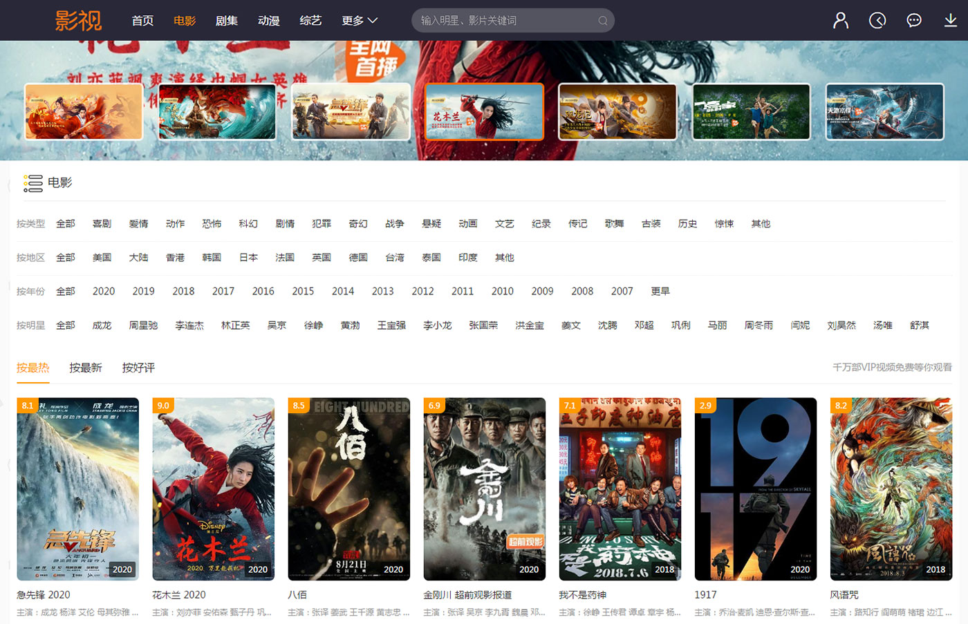This screenshot has width=968, height=624.
Task: Open the 1917 movie poster
Action: tap(755, 489)
